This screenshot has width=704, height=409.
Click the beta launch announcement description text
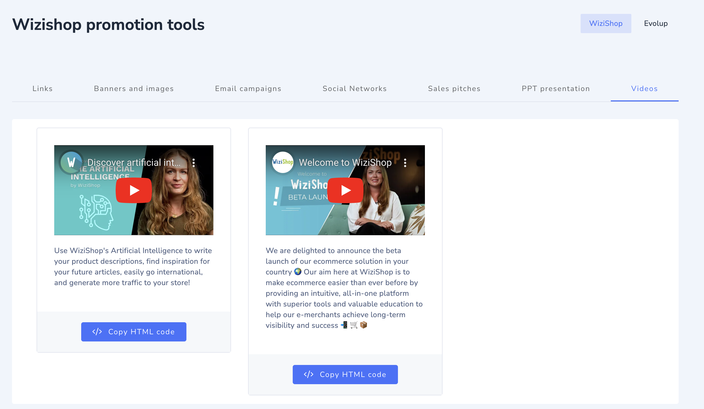[x=345, y=288]
